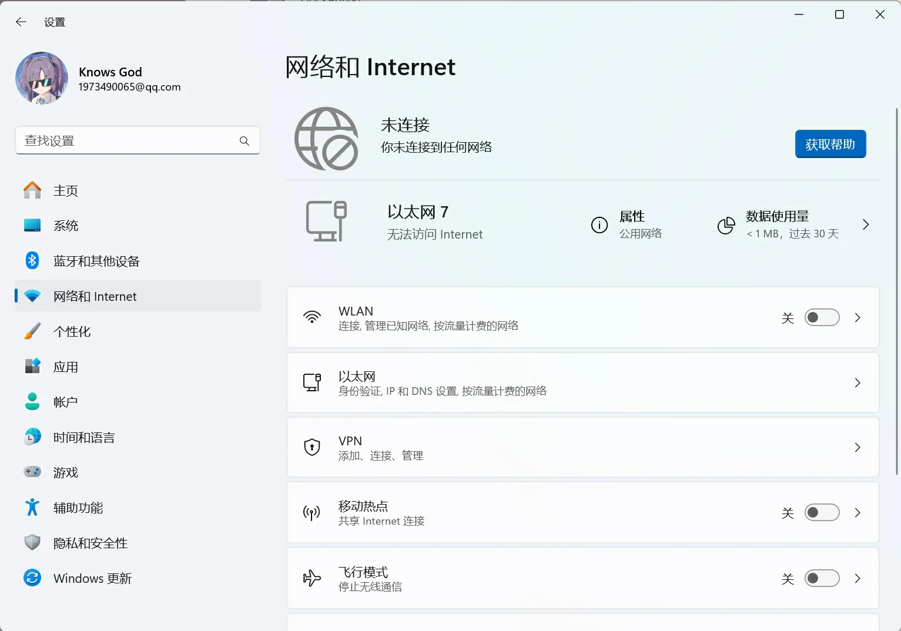Click the user avatar picture
The height and width of the screenshot is (631, 901).
[x=42, y=78]
